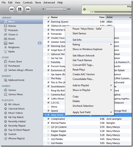Screen dimensions: 133x147
Task: Expand the Show in Playlist submenu
Action: 90,90
